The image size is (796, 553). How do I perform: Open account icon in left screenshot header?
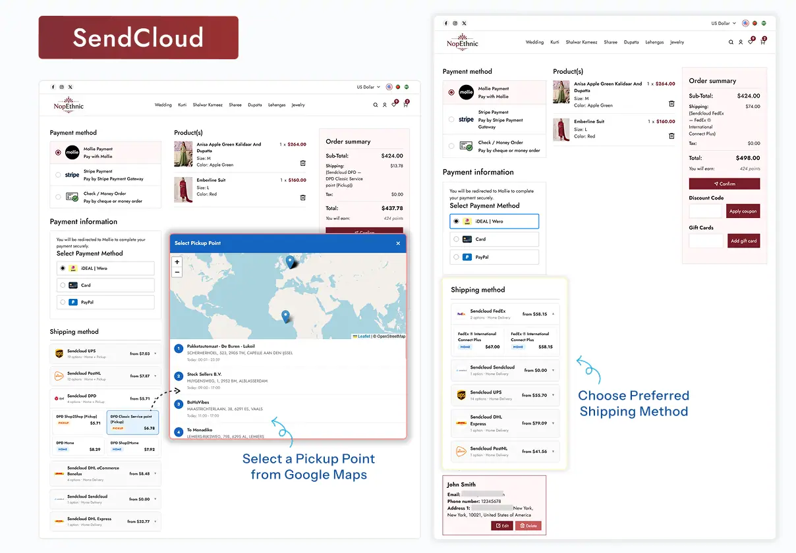pyautogui.click(x=385, y=105)
